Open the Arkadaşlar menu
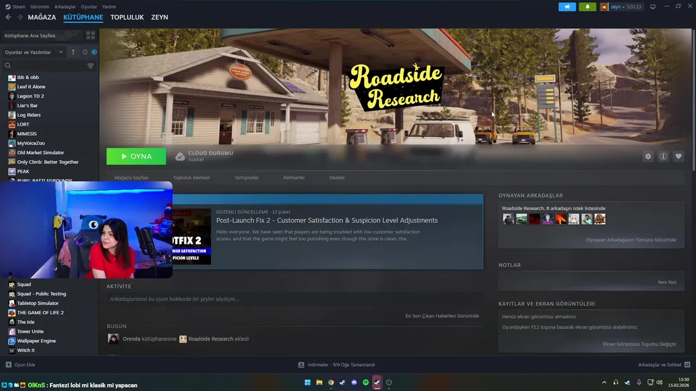This screenshot has height=391, width=696. tap(65, 7)
